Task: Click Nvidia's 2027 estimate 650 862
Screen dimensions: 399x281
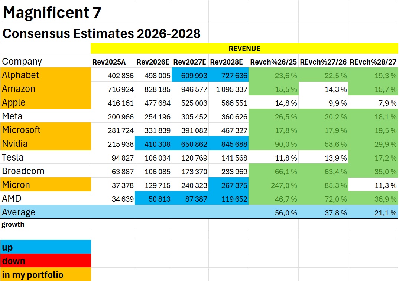Action: (190, 144)
